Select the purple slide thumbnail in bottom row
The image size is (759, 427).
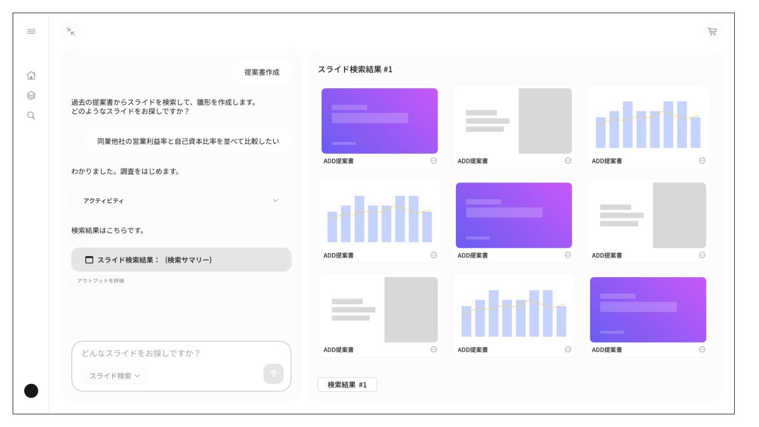(648, 309)
